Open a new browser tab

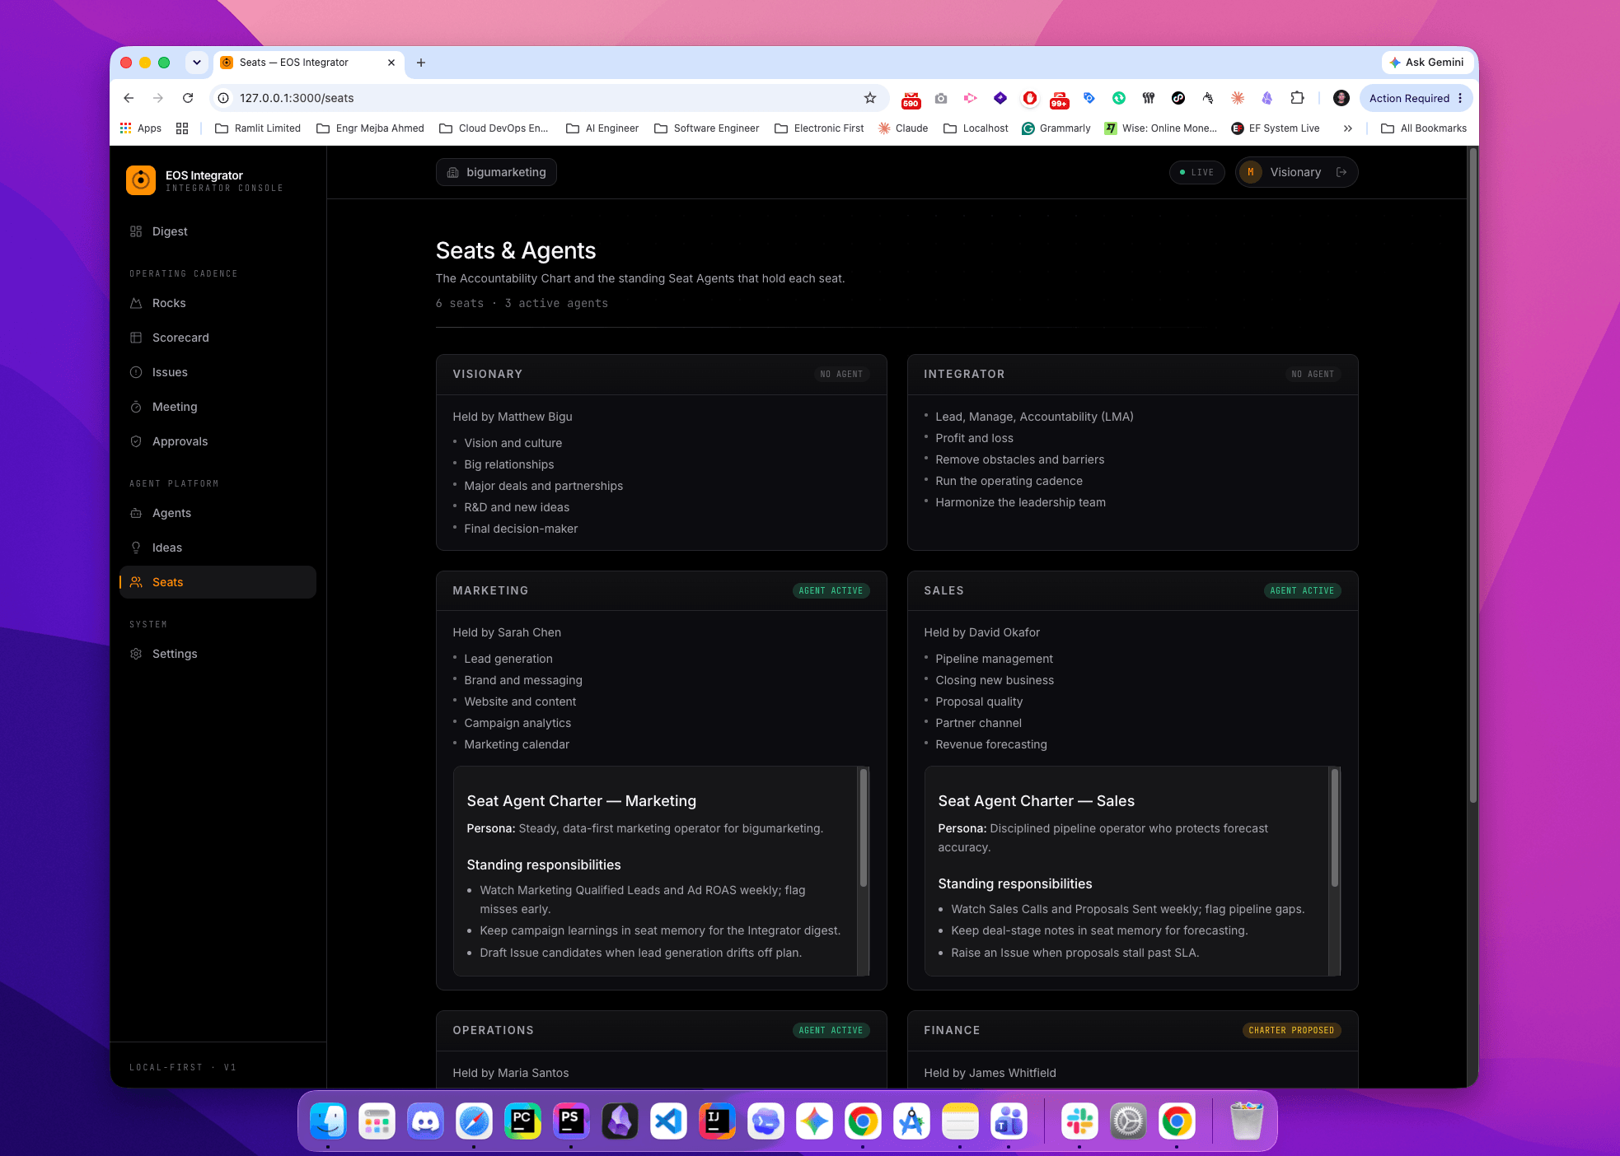pos(421,63)
